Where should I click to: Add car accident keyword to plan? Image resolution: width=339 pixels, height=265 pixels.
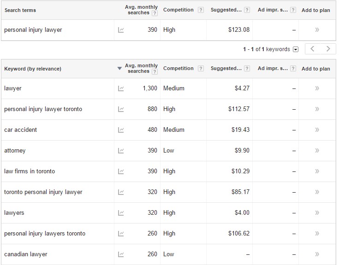click(x=317, y=130)
